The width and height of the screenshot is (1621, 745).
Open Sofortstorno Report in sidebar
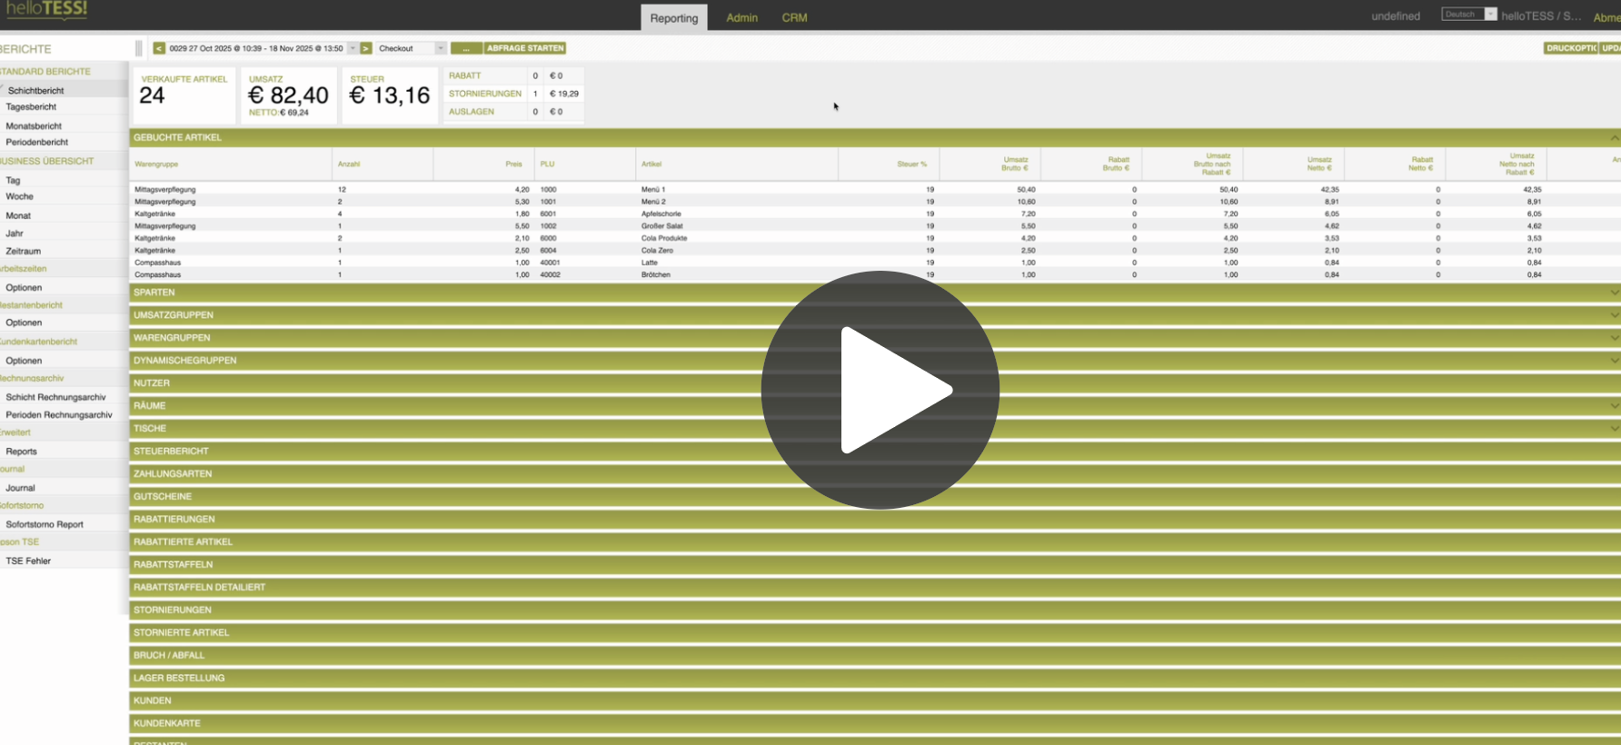(x=45, y=524)
